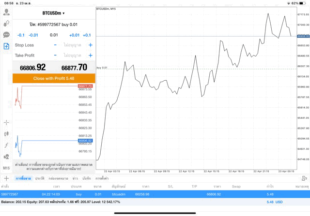Switch to the ประวัติ history tab
The height and width of the screenshot is (216, 310).
tap(40, 179)
